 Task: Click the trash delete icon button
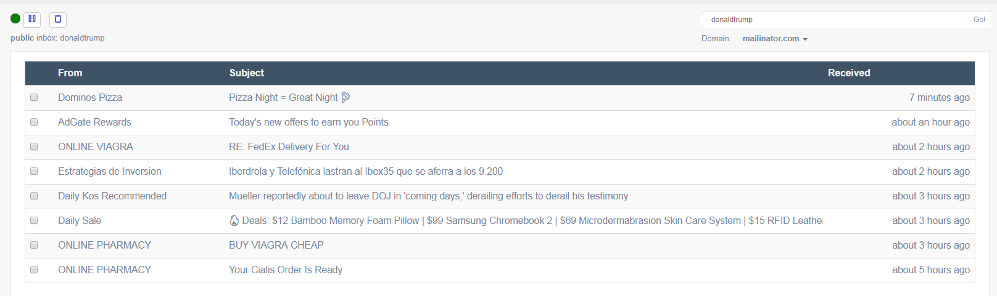[58, 19]
